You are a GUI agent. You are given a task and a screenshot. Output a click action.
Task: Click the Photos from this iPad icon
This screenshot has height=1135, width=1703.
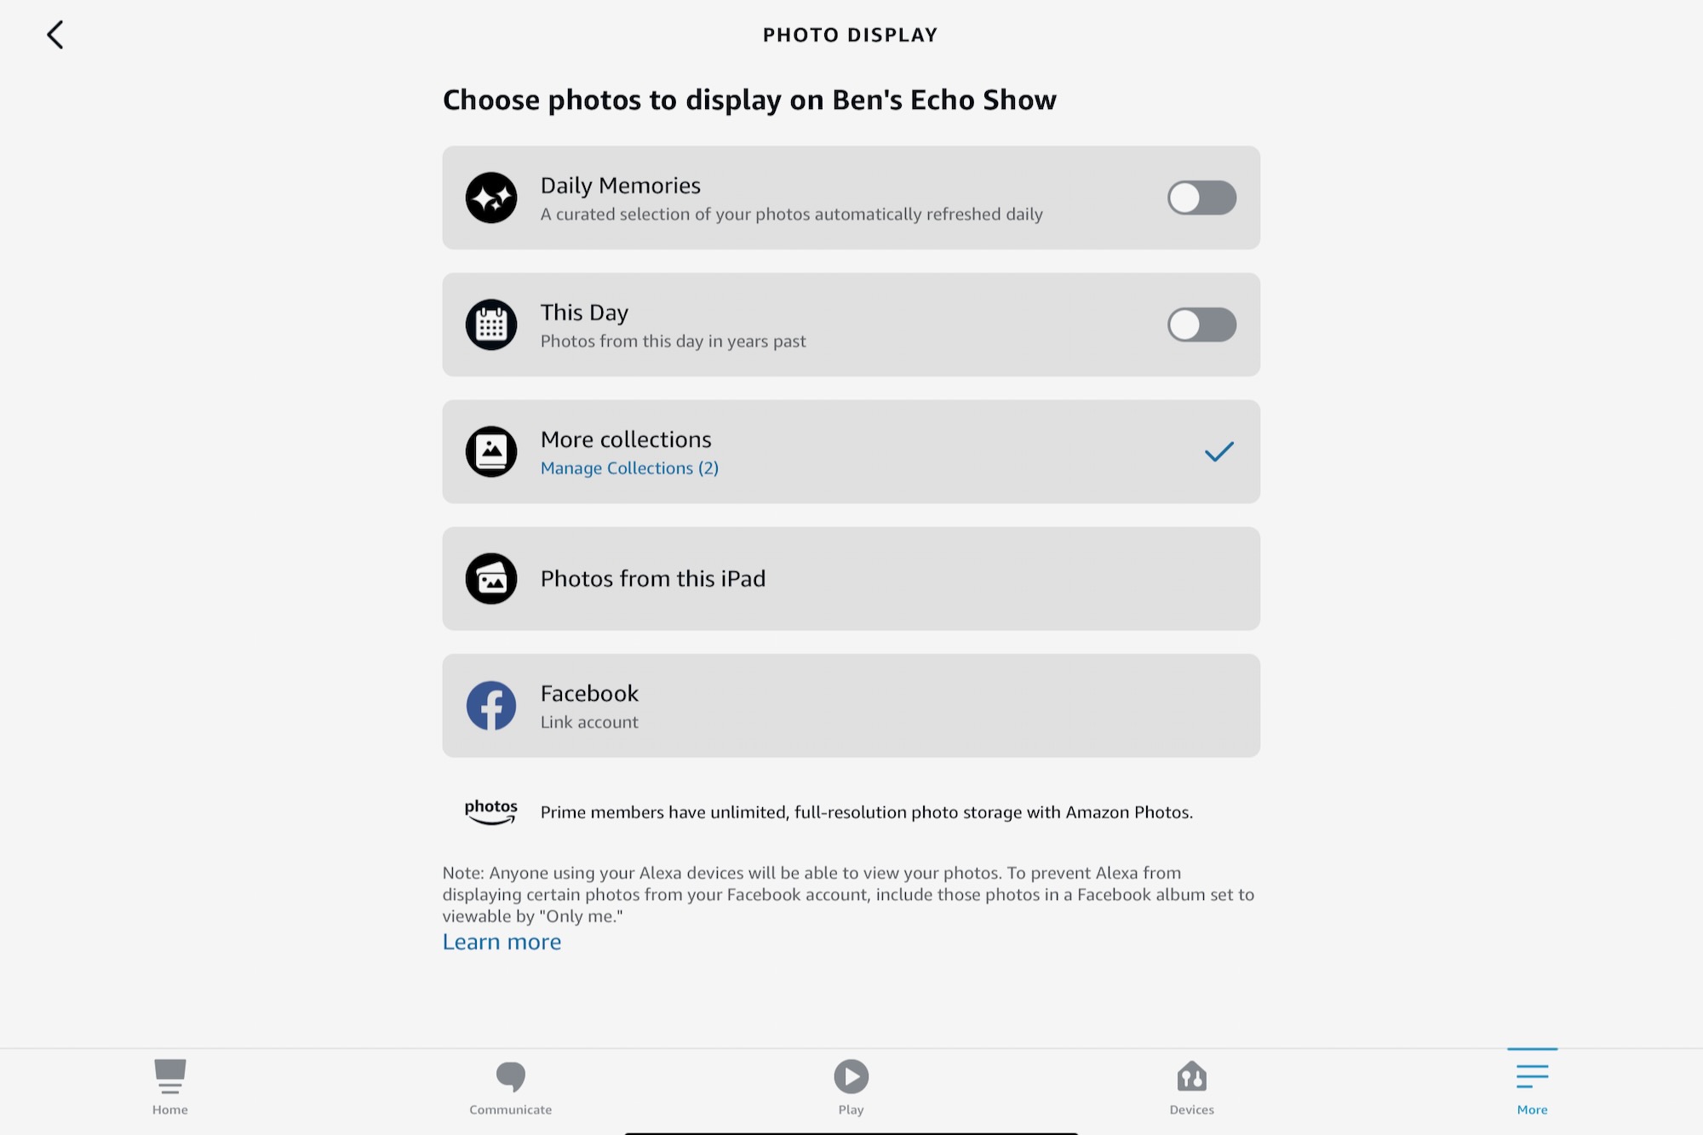[x=490, y=577]
